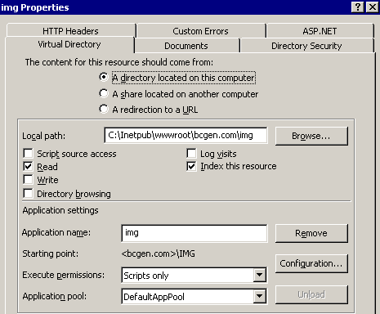Click the title bar help question-mark icon

pyautogui.click(x=358, y=7)
